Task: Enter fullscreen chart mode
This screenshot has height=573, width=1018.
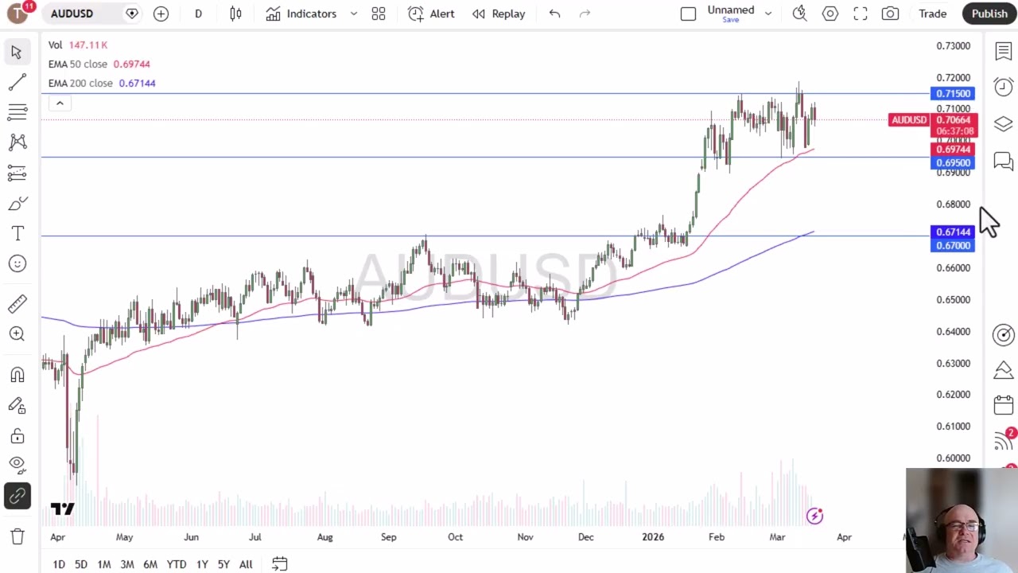Action: click(861, 14)
